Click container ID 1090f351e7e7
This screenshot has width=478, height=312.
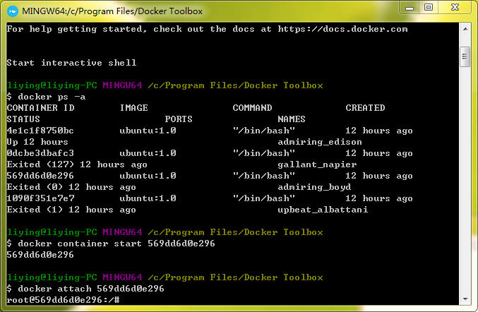click(40, 198)
